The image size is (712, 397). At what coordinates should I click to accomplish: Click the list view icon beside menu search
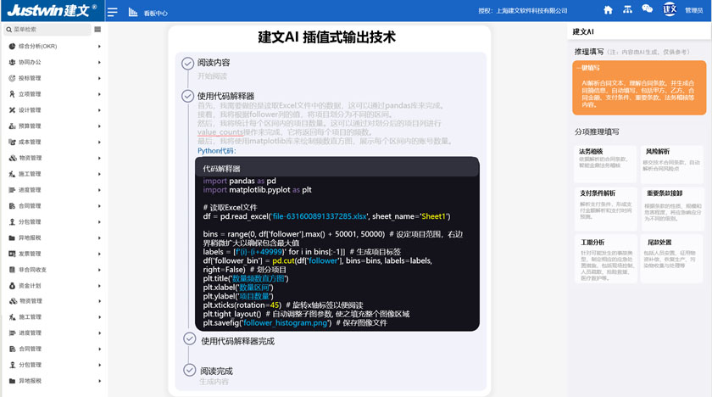tap(98, 29)
